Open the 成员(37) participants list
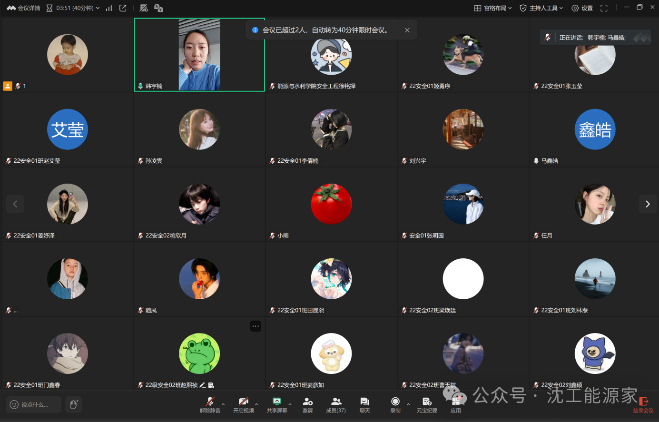Screen dimensions: 659x422 click(336, 402)
